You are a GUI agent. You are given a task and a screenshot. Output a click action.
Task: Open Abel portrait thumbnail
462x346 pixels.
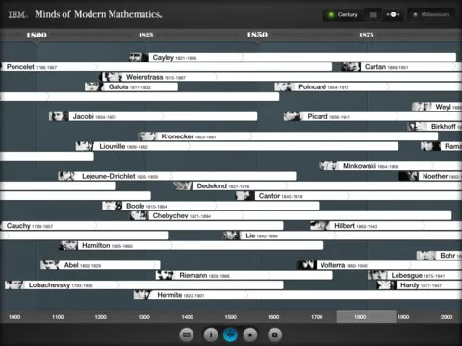[50, 265]
